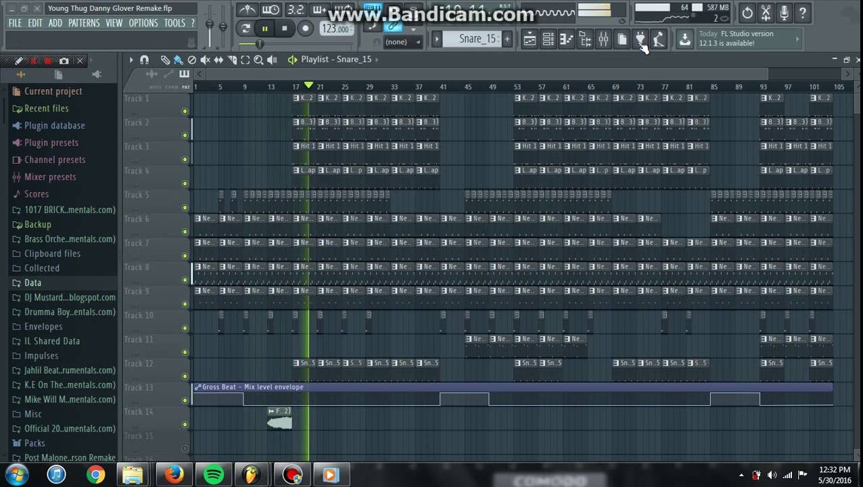Select the playlist Slice tool

[x=232, y=60]
